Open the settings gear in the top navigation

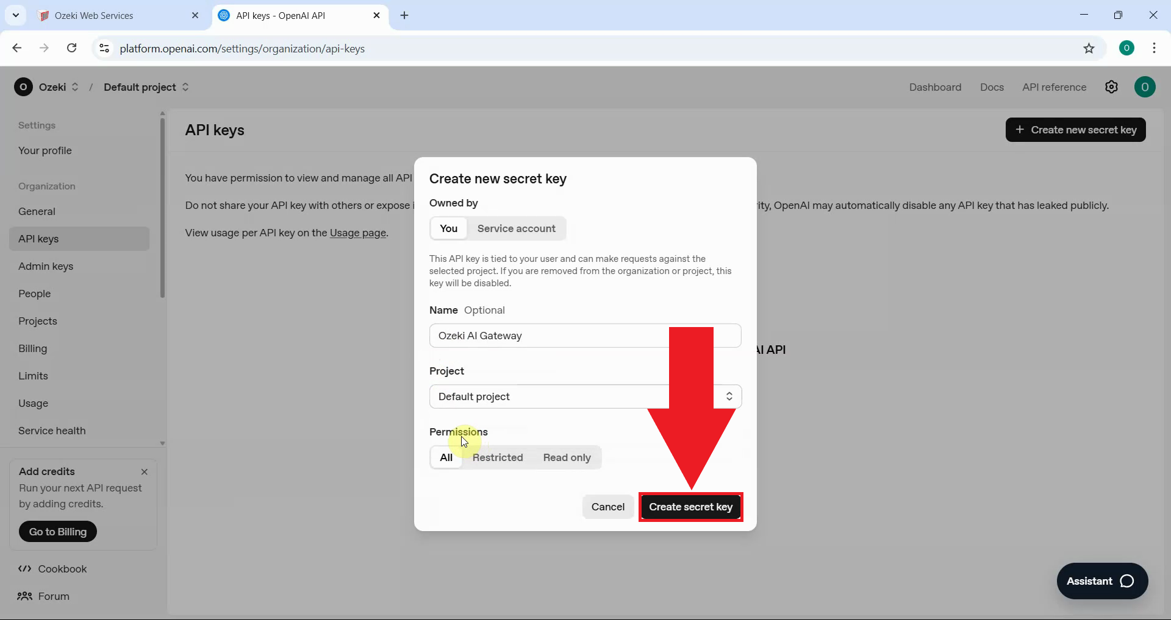(x=1111, y=87)
